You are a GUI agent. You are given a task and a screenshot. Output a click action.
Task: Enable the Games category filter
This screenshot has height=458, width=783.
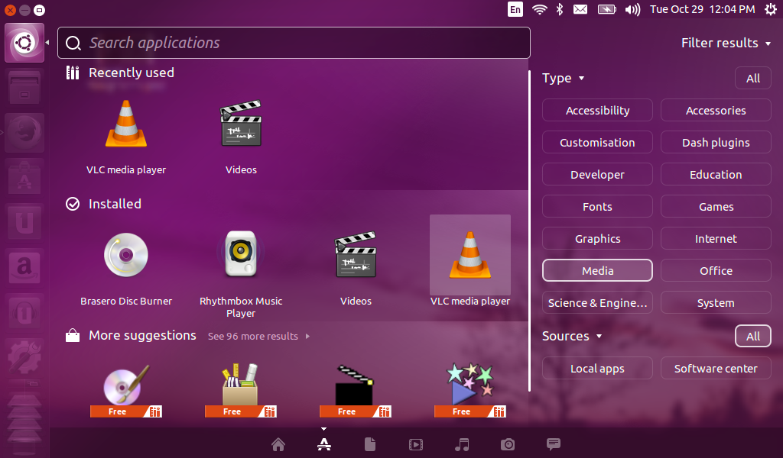pos(716,206)
